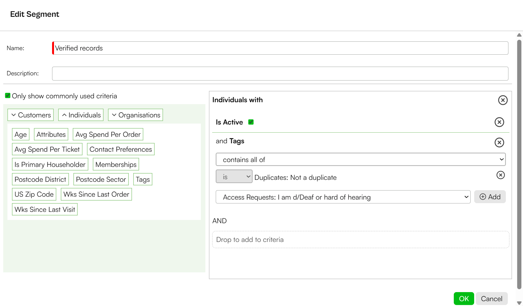Select the Age criterion

pos(21,134)
